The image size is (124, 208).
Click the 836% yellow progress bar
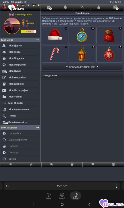pos(29,31)
